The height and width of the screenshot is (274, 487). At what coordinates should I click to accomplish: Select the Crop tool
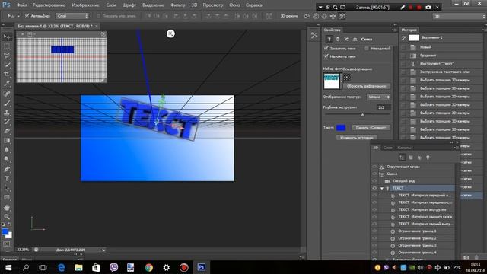pos(7,75)
